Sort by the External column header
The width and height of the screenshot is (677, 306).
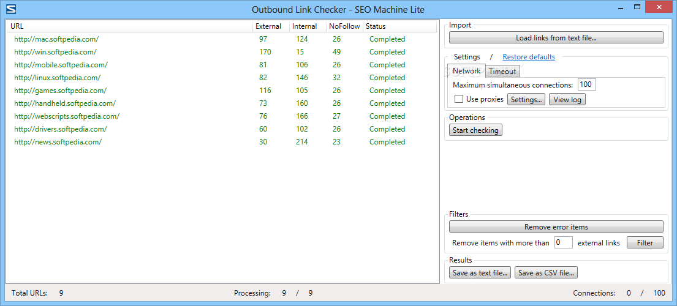coord(271,26)
